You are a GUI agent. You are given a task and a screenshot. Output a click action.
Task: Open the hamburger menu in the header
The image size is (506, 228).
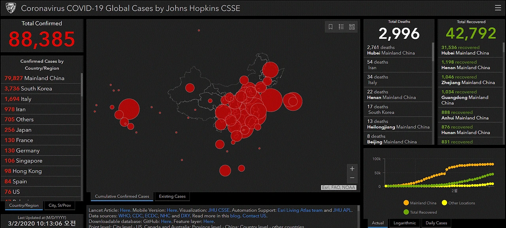pos(498,8)
